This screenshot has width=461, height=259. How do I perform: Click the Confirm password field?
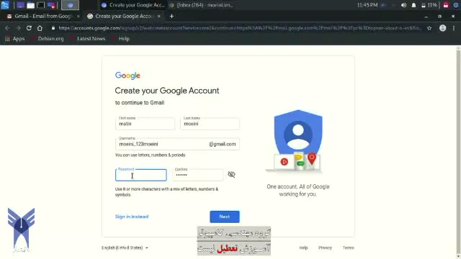click(197, 175)
